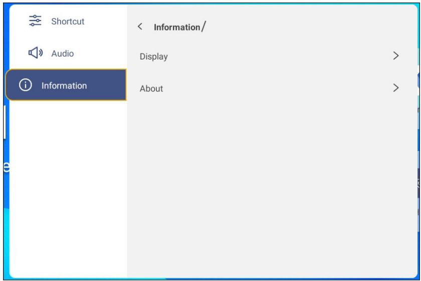Image resolution: width=421 pixels, height=281 pixels.
Task: Expand the Display chevron arrow
Action: coord(396,55)
